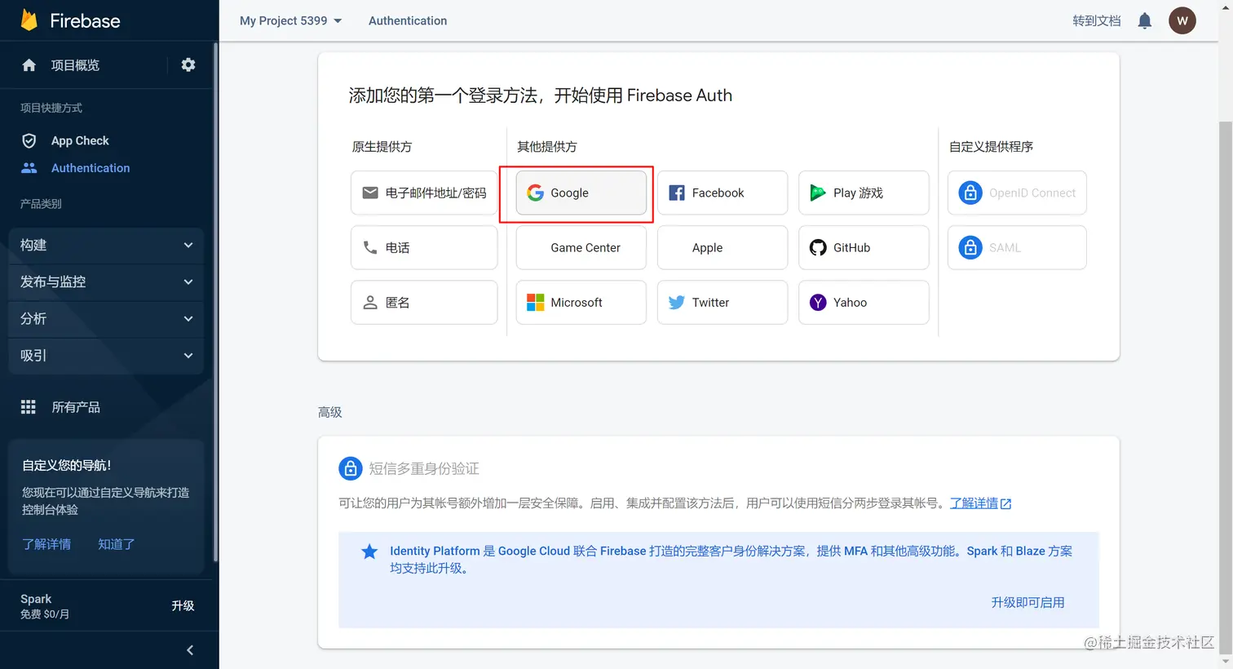Click the star icon in Identity Platform banner
Viewport: 1233px width, 669px height.
(369, 552)
